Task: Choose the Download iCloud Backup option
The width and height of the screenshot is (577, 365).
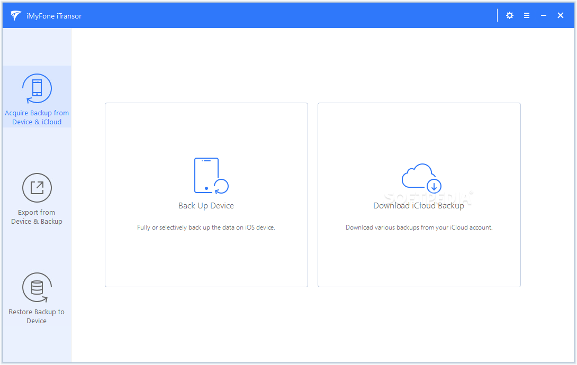Action: pyautogui.click(x=419, y=195)
